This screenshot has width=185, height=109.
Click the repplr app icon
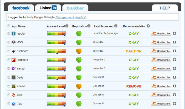pyautogui.click(x=14, y=34)
